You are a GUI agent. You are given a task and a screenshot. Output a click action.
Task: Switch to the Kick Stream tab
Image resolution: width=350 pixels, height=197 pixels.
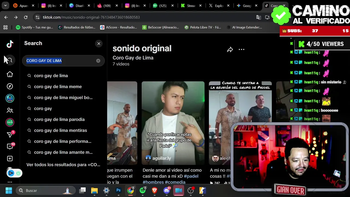click(x=191, y=5)
